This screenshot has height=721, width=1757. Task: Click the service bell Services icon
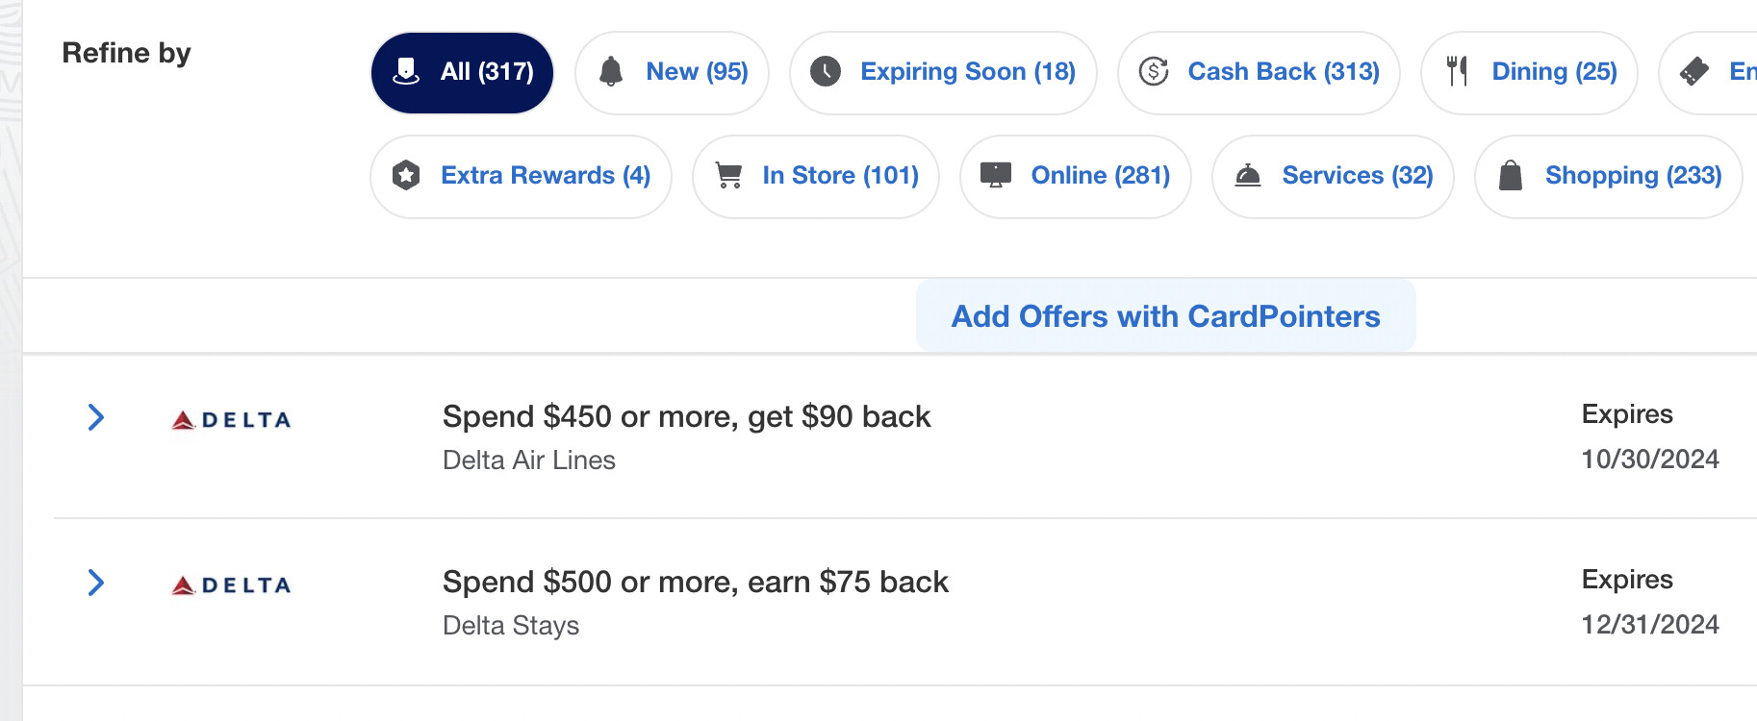[1248, 175]
